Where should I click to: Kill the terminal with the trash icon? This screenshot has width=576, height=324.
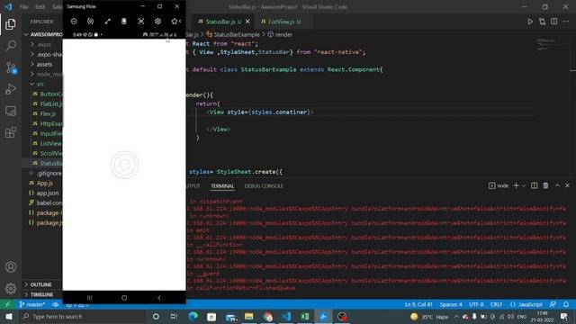(x=546, y=186)
